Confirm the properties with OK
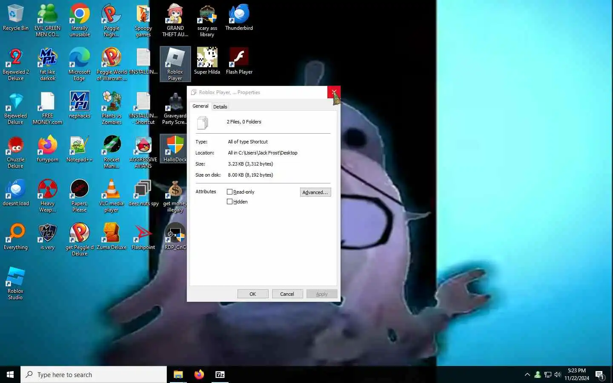The image size is (613, 383). point(253,294)
